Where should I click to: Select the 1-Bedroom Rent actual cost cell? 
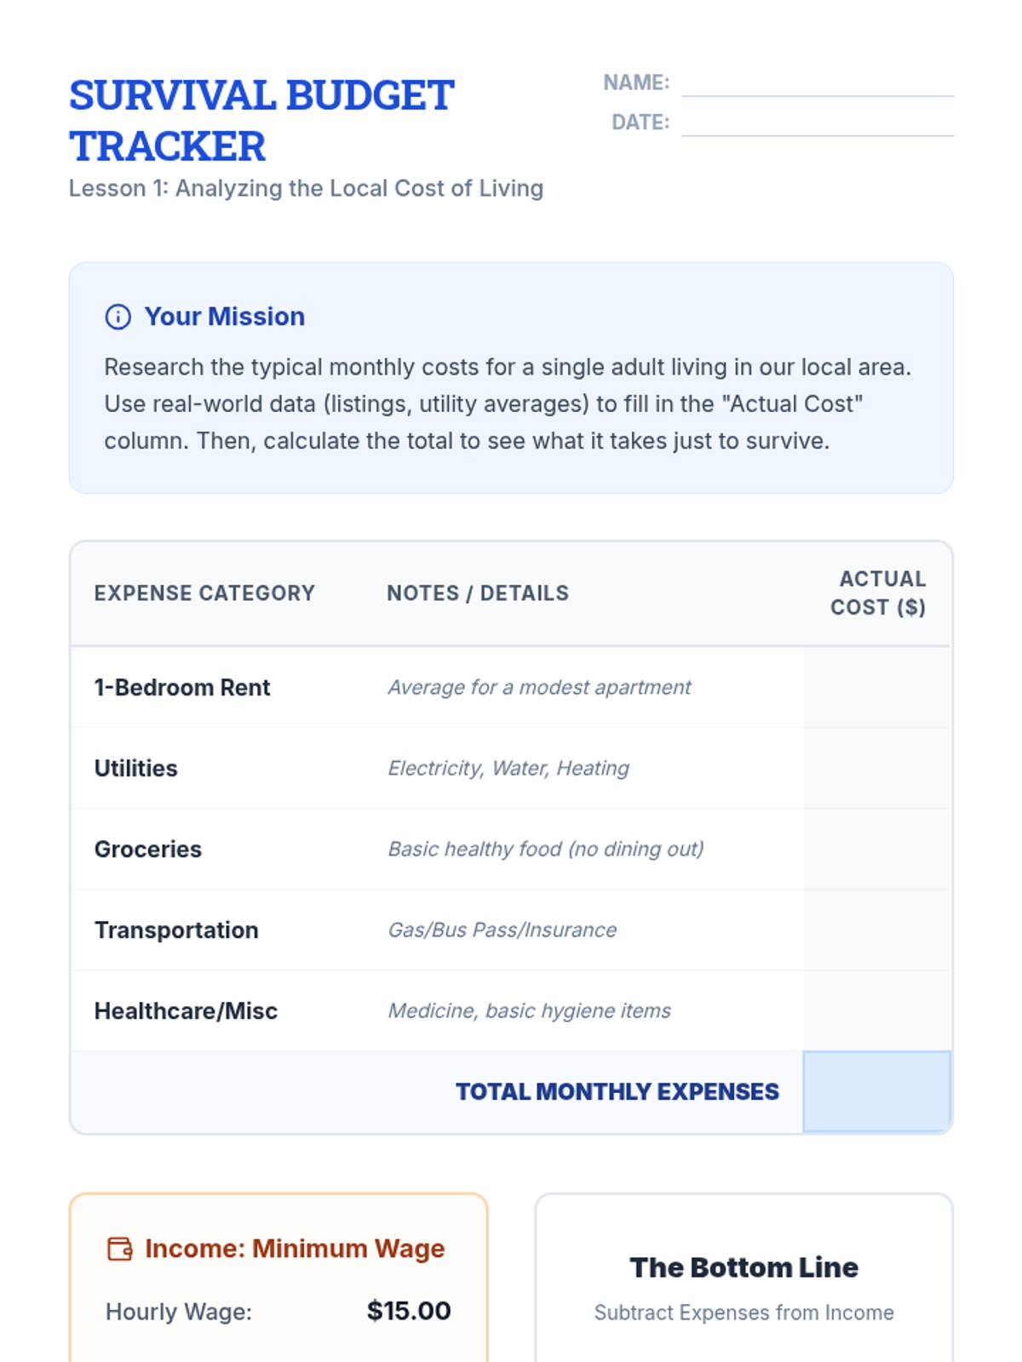click(x=876, y=687)
